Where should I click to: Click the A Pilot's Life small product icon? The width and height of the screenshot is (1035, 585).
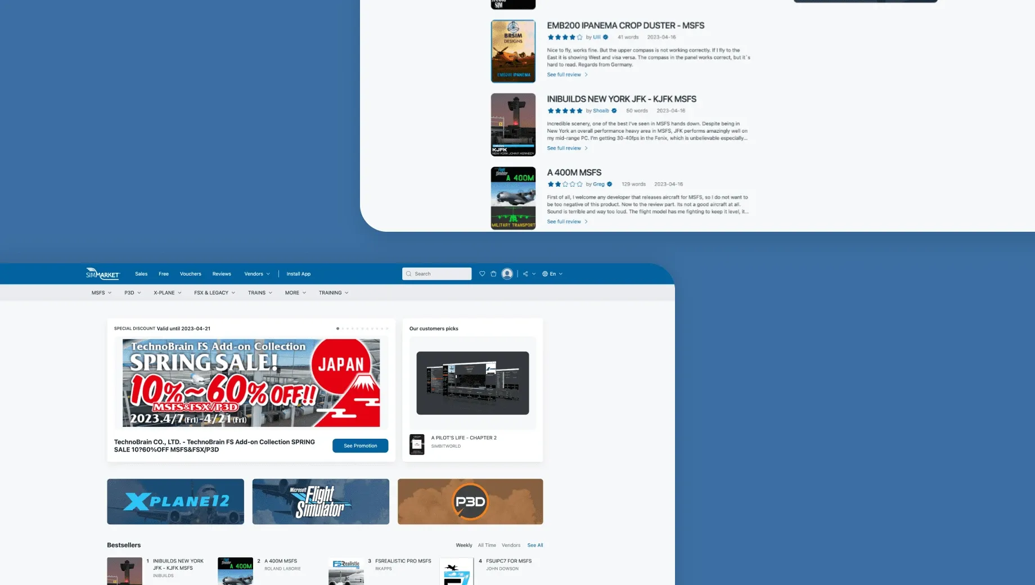417,444
